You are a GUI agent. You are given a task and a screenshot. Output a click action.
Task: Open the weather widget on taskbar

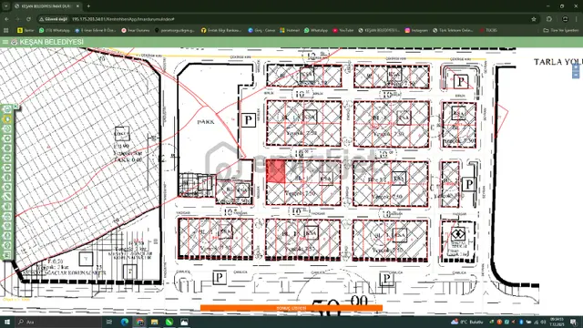466,322
